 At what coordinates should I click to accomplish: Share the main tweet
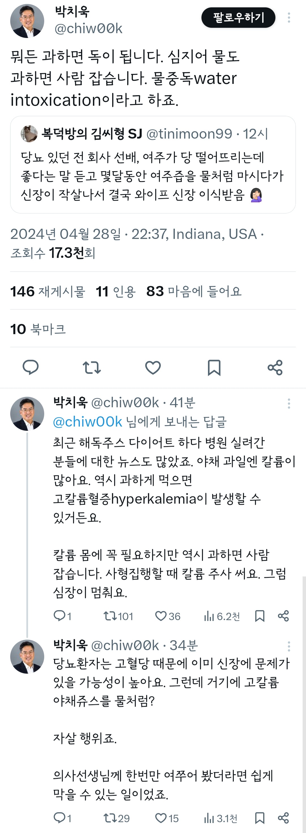275,368
